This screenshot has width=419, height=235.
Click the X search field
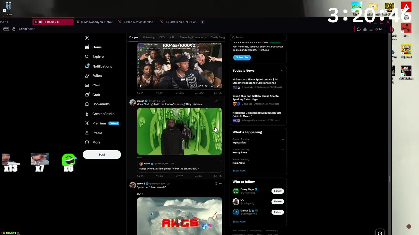pos(259,37)
